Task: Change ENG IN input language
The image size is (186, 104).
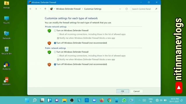Action: (151, 100)
